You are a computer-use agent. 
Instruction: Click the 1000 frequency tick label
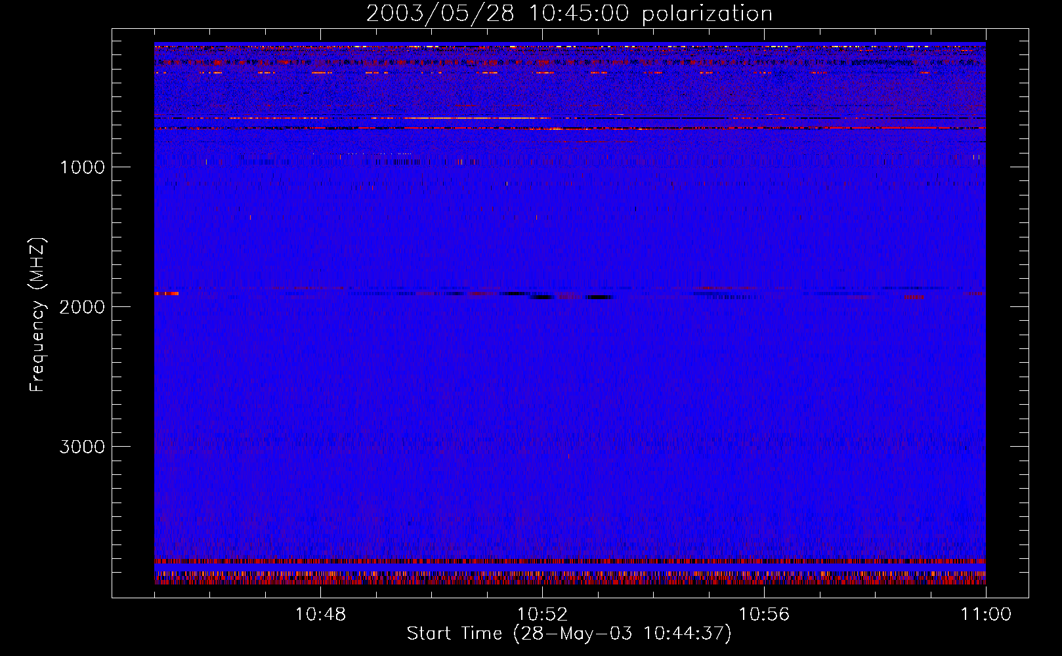82,167
